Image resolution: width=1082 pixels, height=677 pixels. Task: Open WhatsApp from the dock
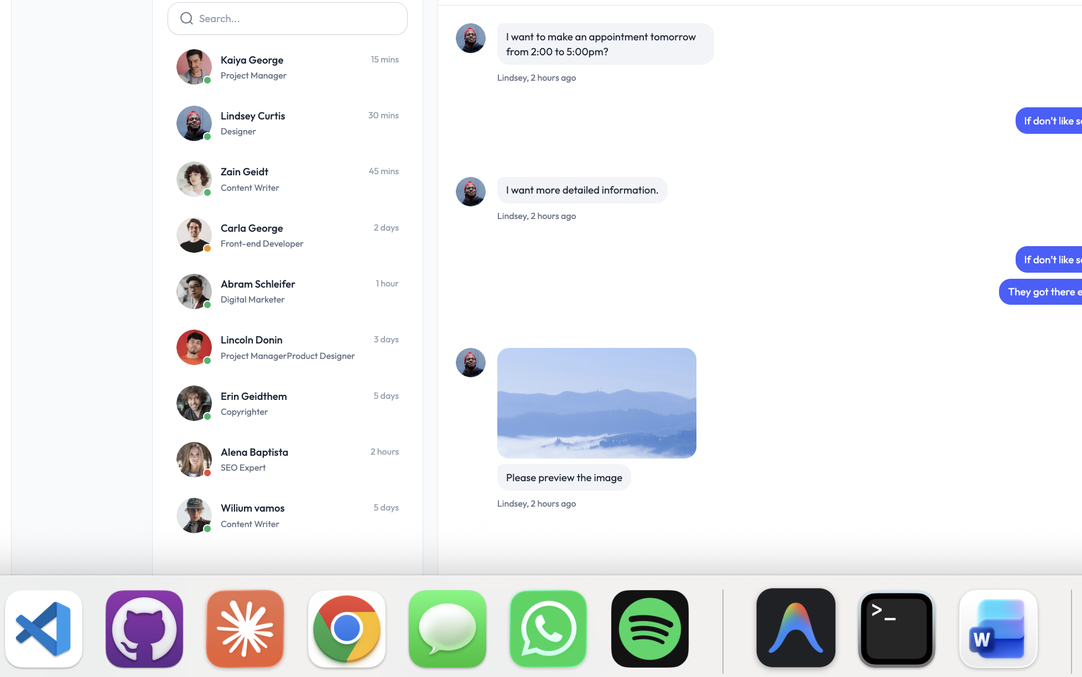pyautogui.click(x=548, y=629)
